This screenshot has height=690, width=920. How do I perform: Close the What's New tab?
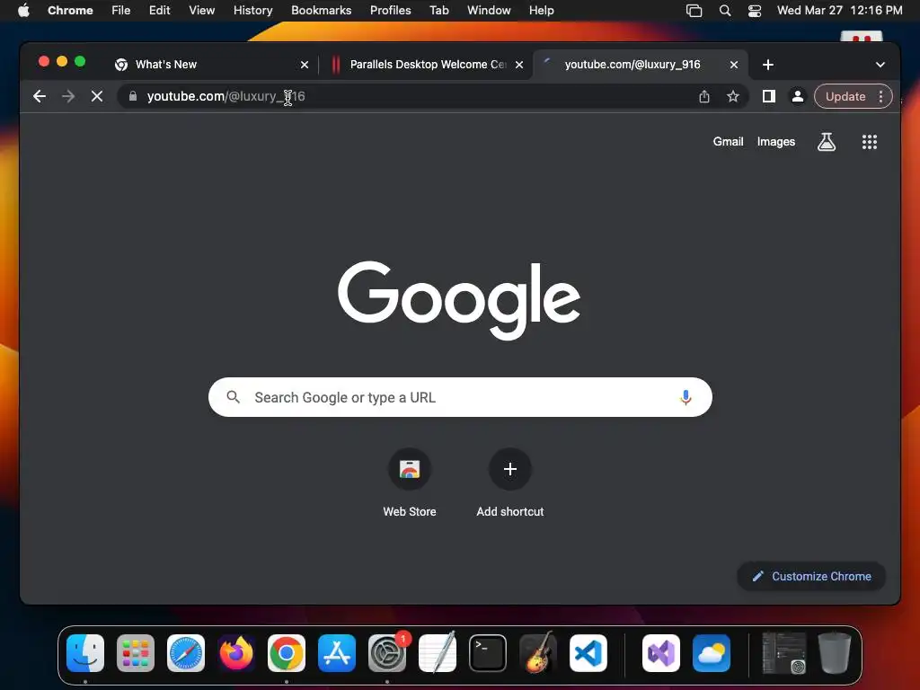(x=305, y=65)
